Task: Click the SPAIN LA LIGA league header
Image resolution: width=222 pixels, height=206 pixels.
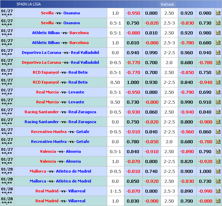Action: coord(29,4)
